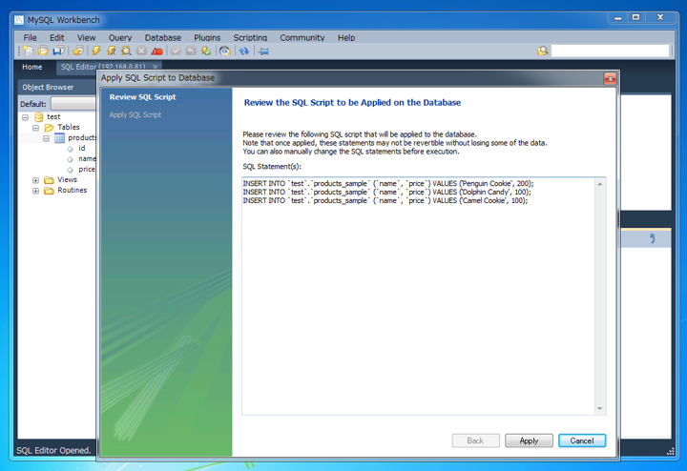Open the Edit menu
This screenshot has width=687, height=471.
coord(57,37)
